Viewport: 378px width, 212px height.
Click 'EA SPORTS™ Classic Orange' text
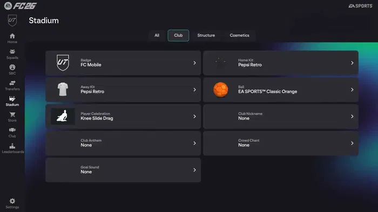tap(268, 92)
